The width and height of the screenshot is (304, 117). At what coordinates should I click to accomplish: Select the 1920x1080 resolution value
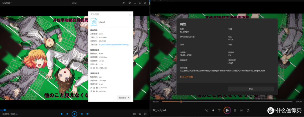(103, 68)
